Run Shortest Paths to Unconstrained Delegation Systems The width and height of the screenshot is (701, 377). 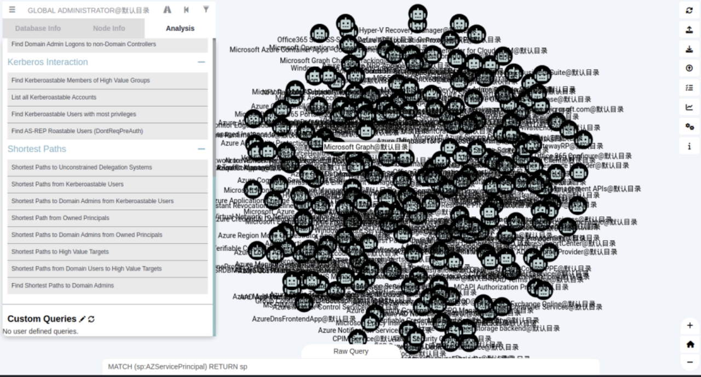(x=107, y=168)
